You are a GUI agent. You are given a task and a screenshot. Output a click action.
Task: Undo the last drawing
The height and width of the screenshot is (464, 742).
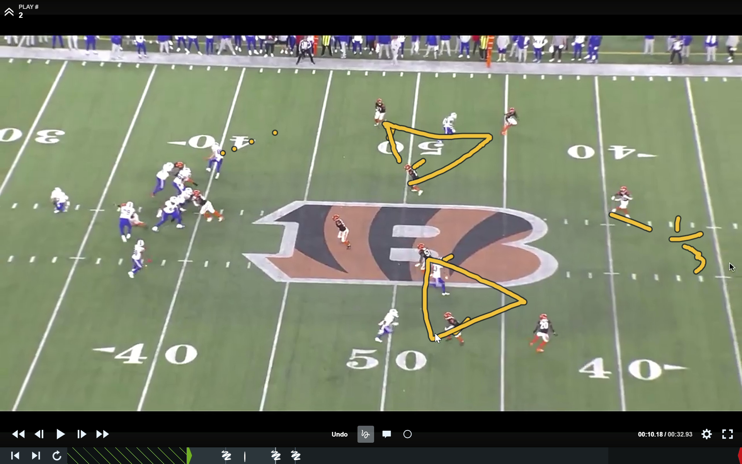[x=339, y=434]
